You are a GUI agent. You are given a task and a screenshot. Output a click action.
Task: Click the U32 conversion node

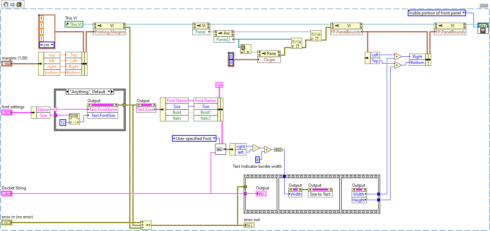[x=278, y=149]
